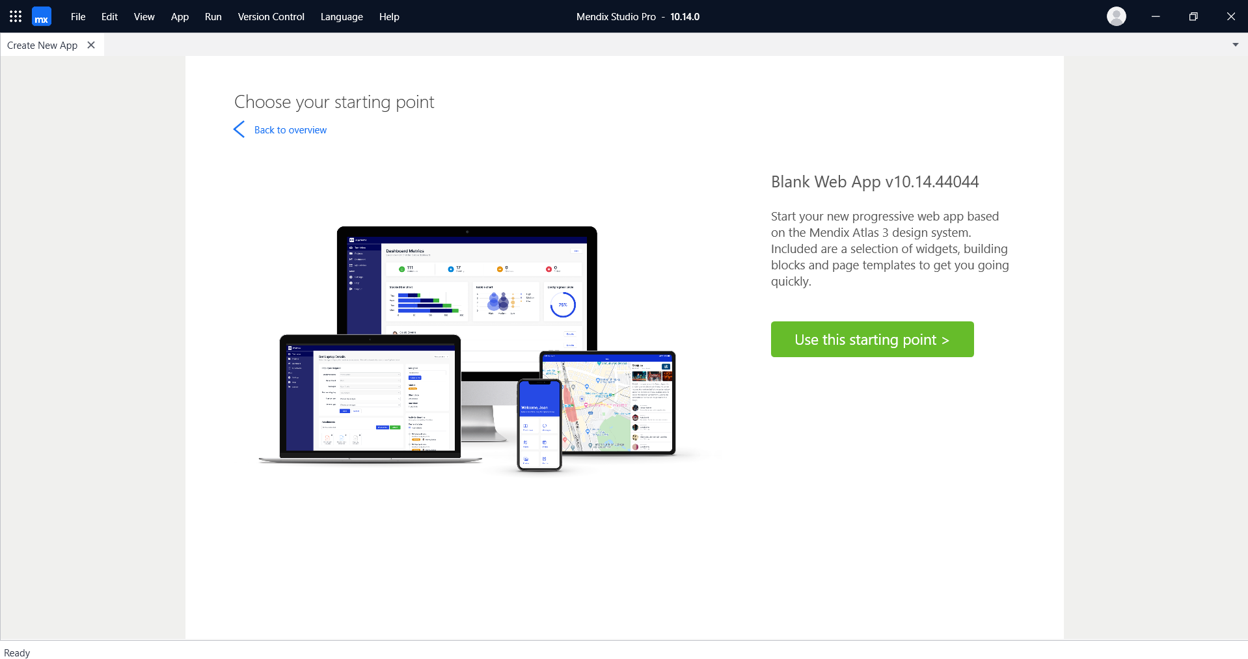Viewport: 1248px width, 659px height.
Task: Open the App menu
Action: (180, 17)
